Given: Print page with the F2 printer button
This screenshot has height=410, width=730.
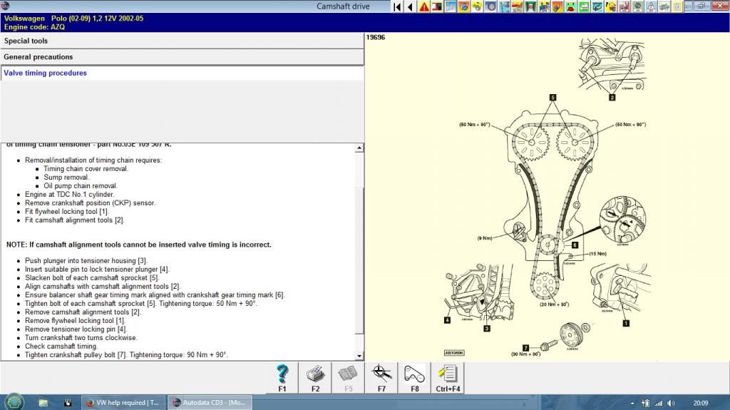Looking at the screenshot, I should click(x=315, y=377).
